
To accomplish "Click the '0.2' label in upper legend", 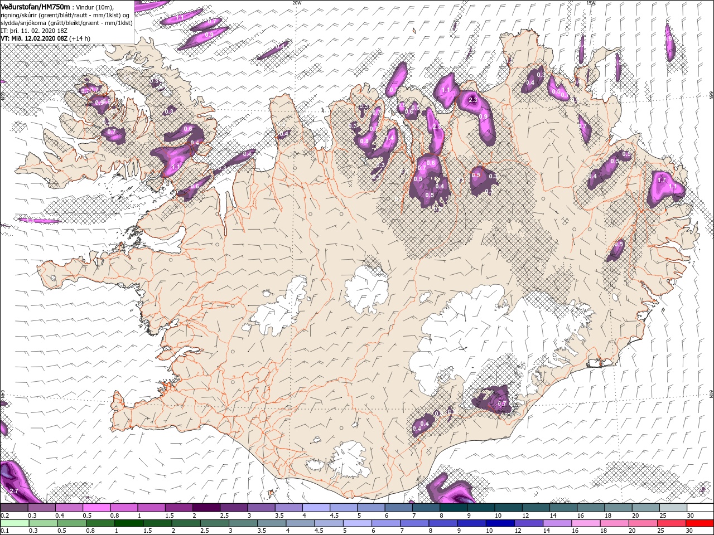I will click(x=5, y=515).
